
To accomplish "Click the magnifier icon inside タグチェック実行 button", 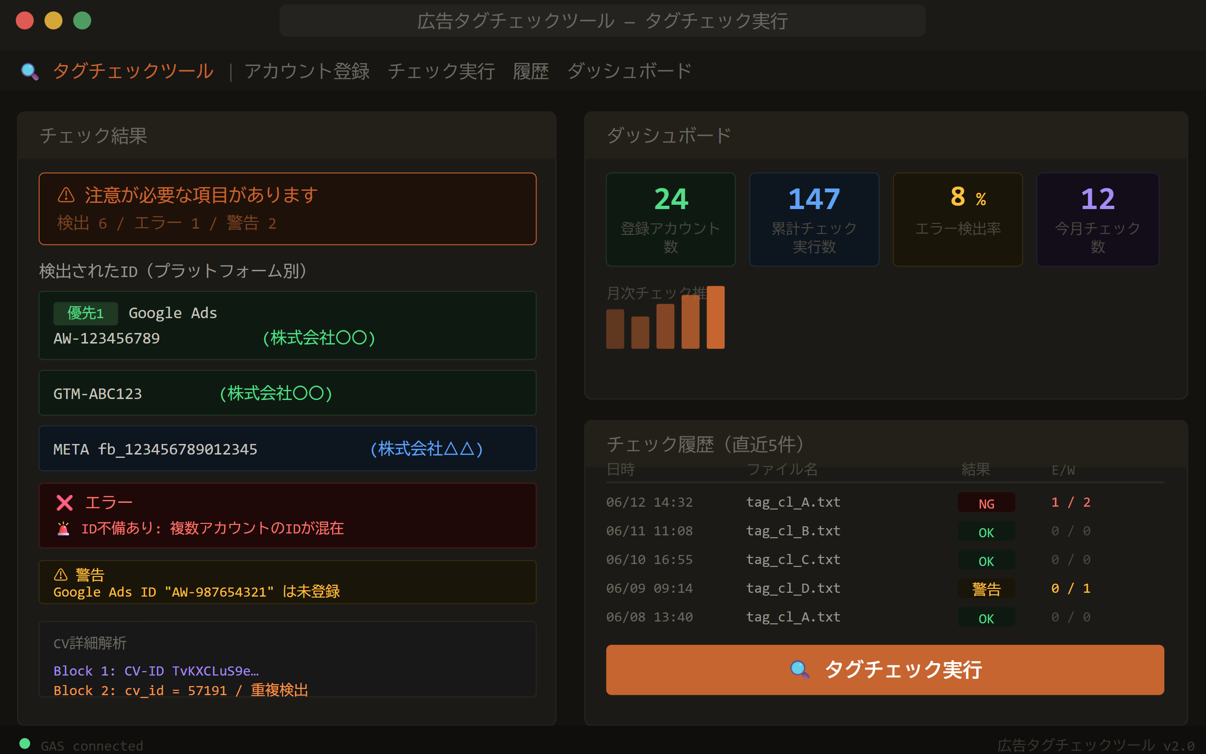I will (x=800, y=670).
